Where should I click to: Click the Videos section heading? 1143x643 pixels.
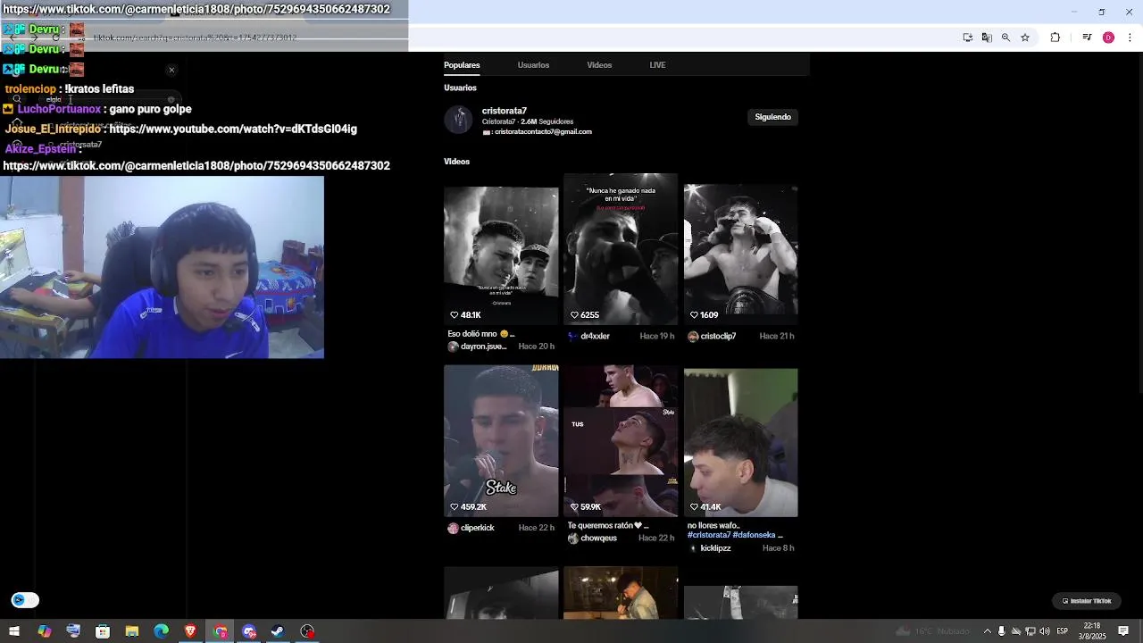pos(456,162)
